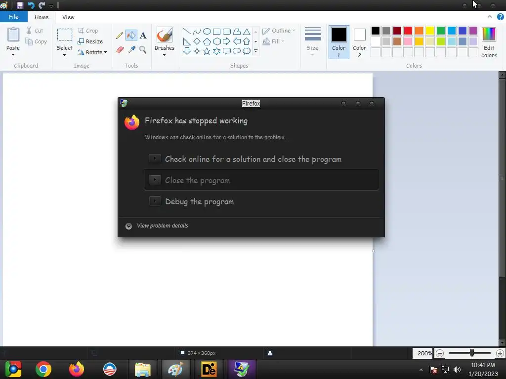Click the Brushes tool icon
Image resolution: width=506 pixels, height=379 pixels.
(164, 35)
